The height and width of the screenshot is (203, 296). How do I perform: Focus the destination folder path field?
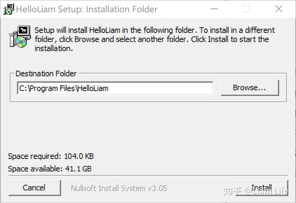114,88
